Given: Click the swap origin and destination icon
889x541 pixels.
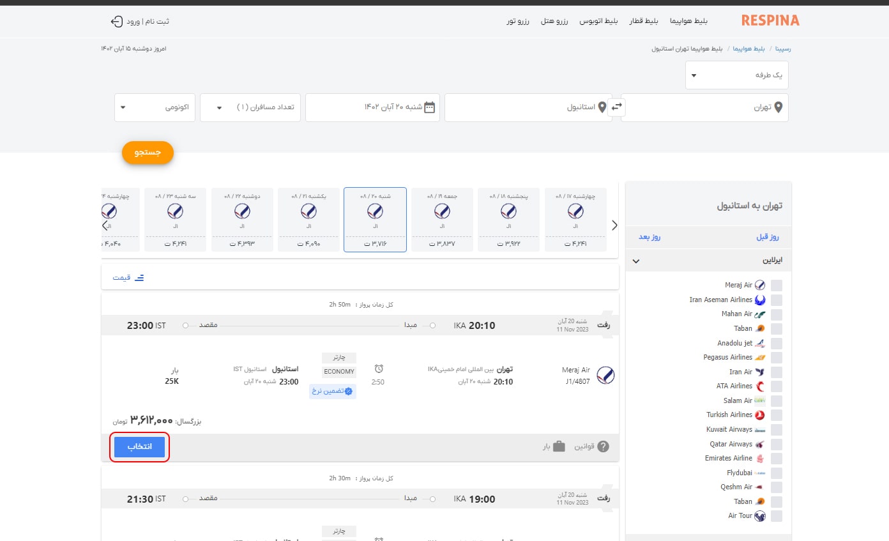Looking at the screenshot, I should (616, 107).
